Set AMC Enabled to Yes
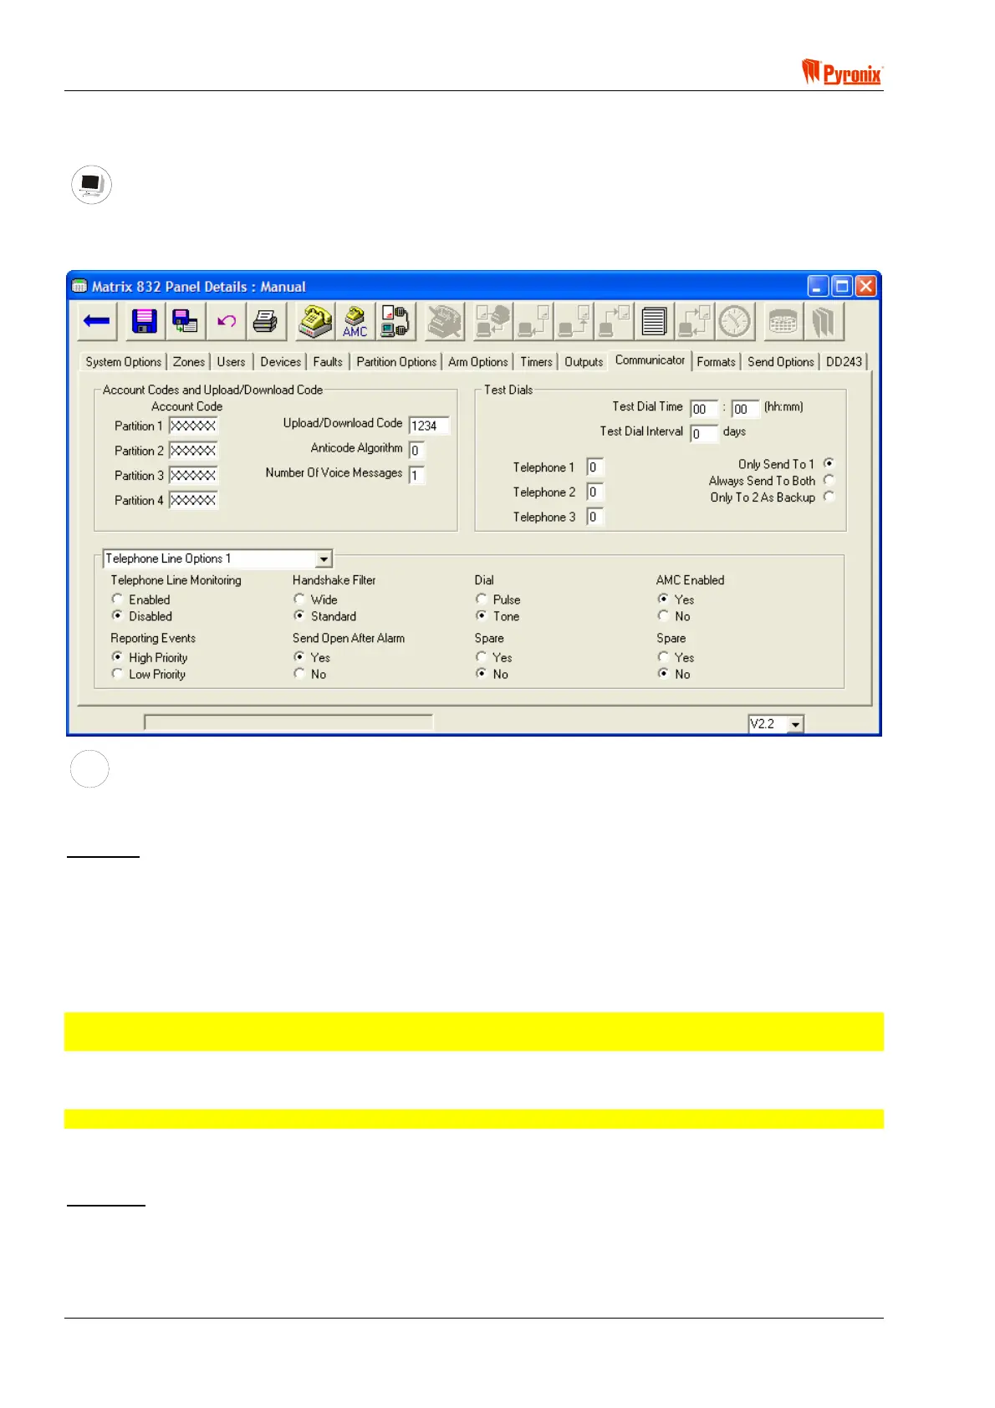This screenshot has width=995, height=1408. click(x=663, y=599)
